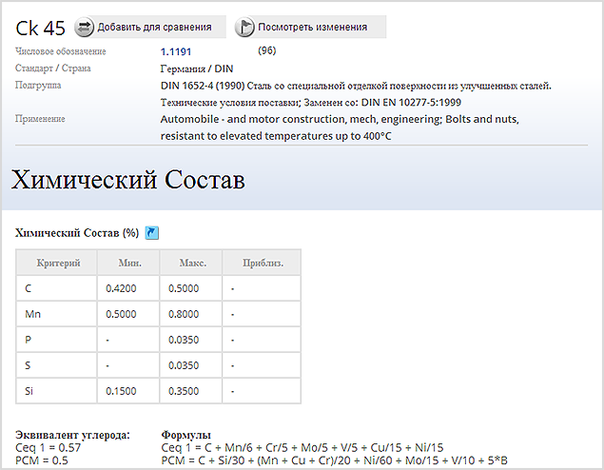Click the Химический Состав large heading

128,180
